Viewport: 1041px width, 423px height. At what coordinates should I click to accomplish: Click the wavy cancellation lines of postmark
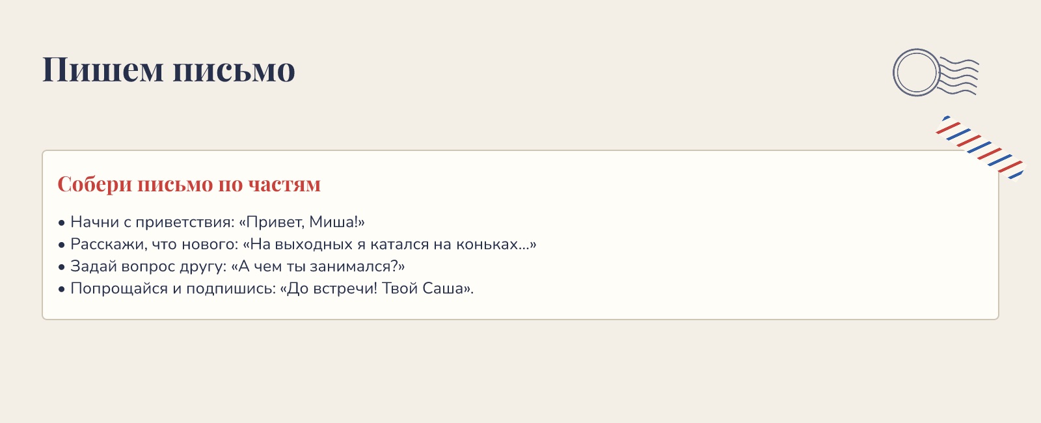[x=959, y=76]
